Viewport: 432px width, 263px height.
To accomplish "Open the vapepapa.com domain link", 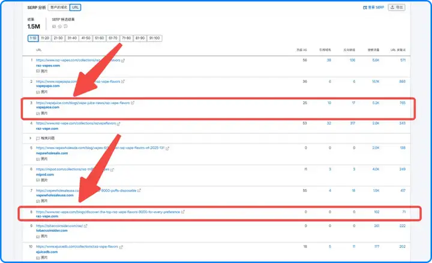I will point(47,86).
